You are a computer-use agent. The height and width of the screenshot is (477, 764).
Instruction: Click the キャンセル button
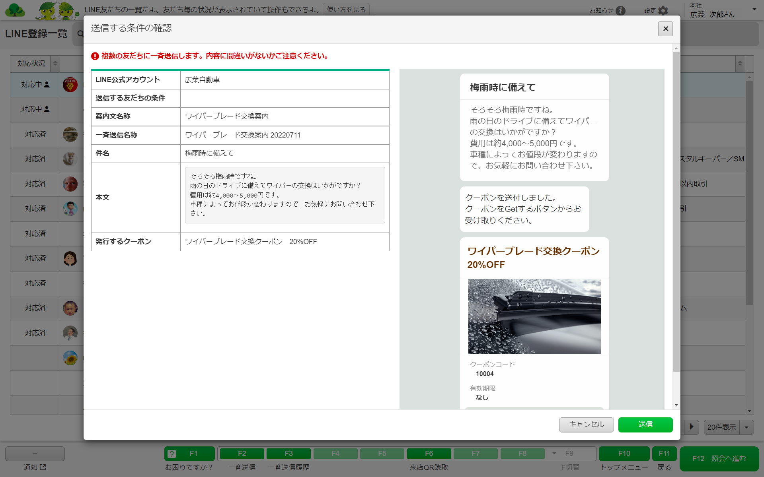(x=586, y=425)
